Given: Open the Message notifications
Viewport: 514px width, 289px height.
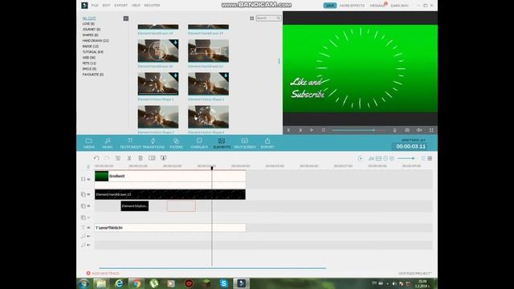Looking at the screenshot, I should click(377, 6).
